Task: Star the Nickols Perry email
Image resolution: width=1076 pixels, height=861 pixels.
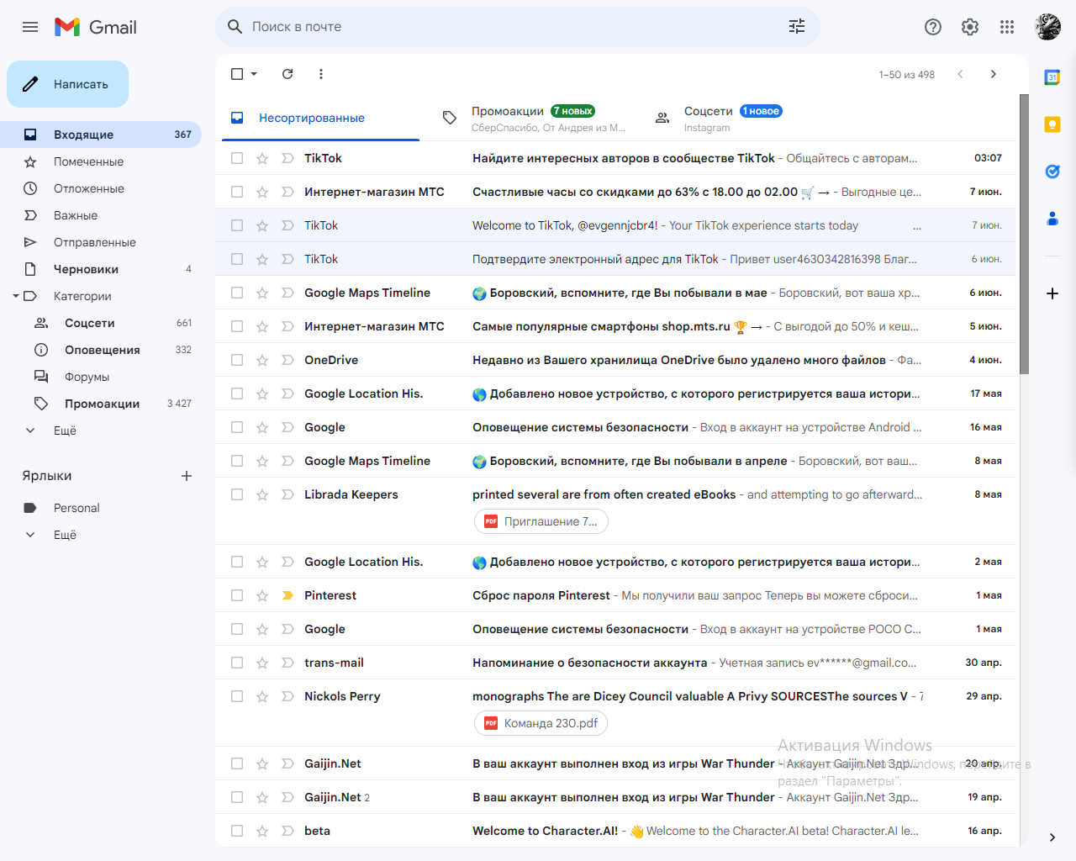Action: point(262,696)
